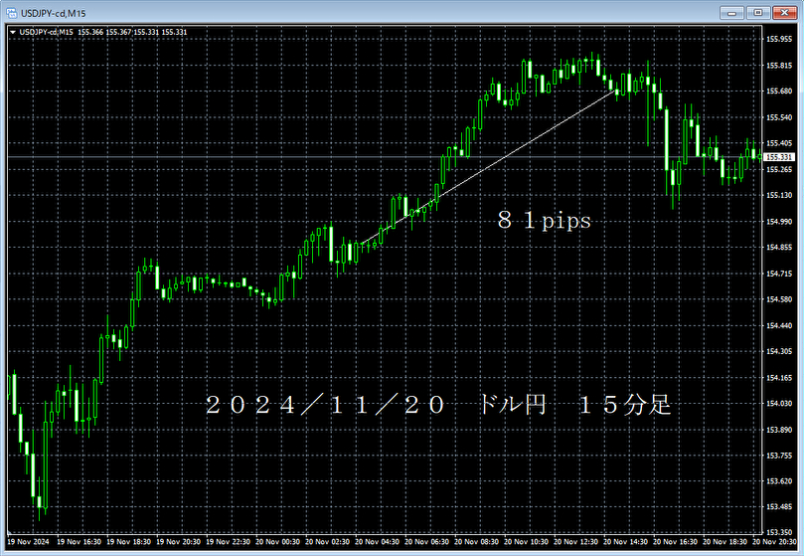Click the white trend line on chart
The height and width of the screenshot is (556, 804).
click(x=489, y=167)
